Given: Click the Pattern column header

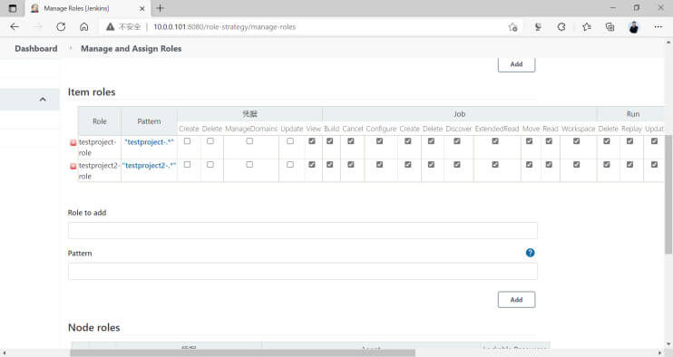Looking at the screenshot, I should pyautogui.click(x=149, y=121).
